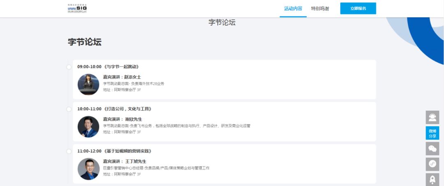Click description about 飞书业务 global strategy
This screenshot has width=444, height=186.
pos(177,126)
